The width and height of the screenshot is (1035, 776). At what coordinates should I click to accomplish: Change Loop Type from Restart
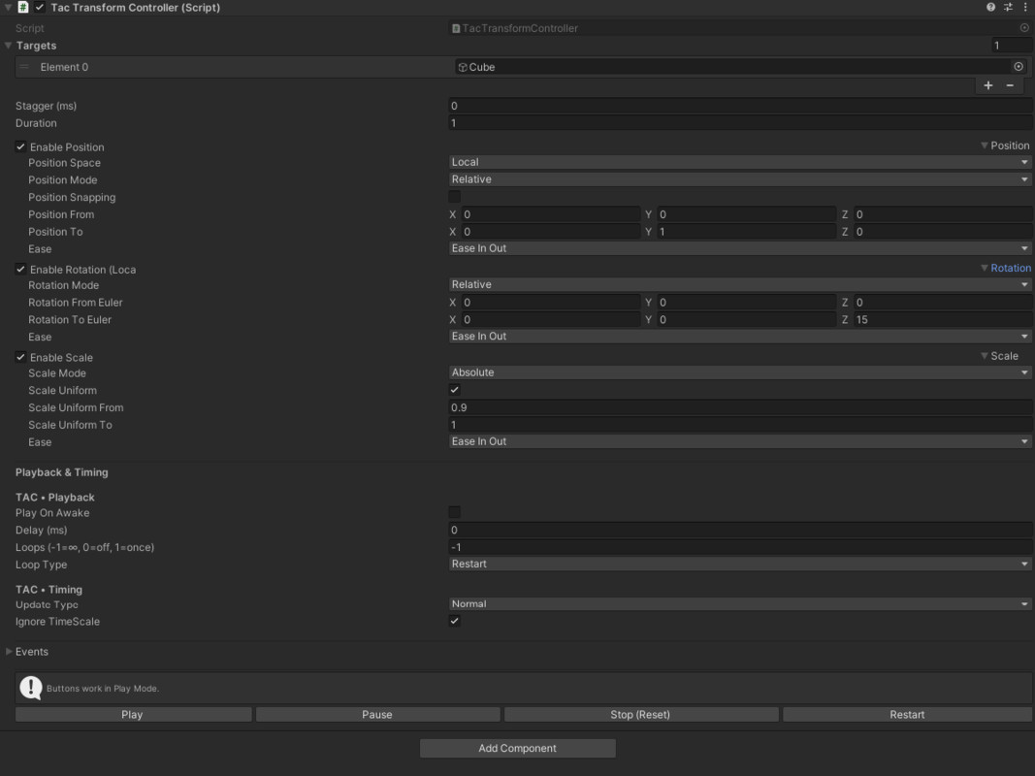(739, 564)
